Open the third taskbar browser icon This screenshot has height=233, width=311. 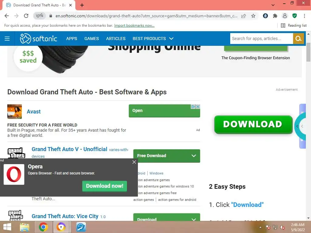tap(61, 227)
